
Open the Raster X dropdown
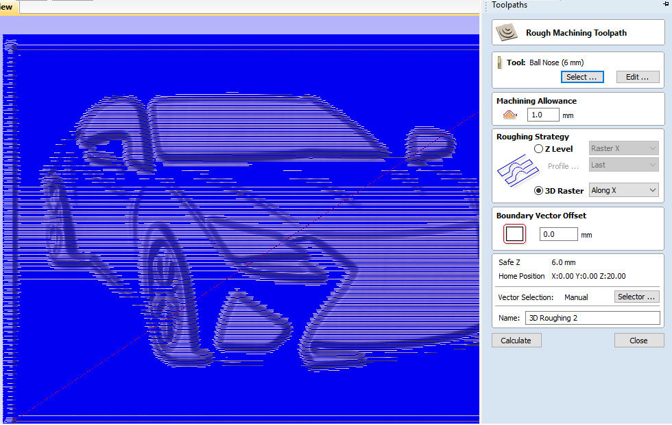pos(623,148)
